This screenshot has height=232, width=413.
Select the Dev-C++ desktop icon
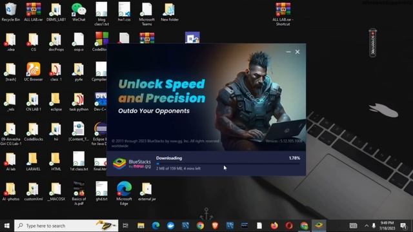click(101, 102)
